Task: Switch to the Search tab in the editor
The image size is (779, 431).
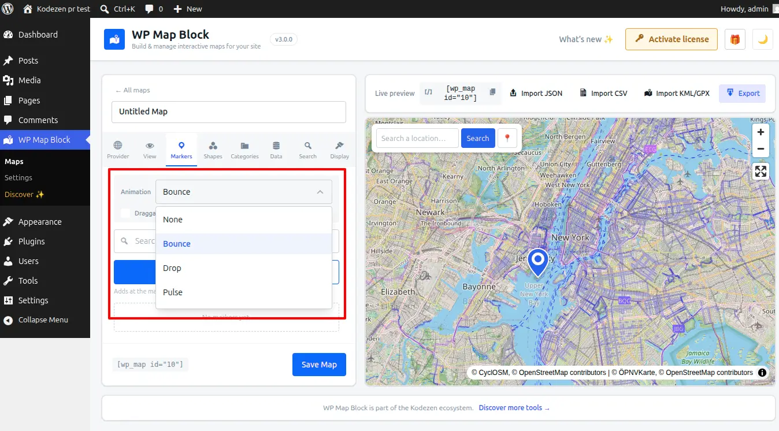Action: [x=308, y=150]
